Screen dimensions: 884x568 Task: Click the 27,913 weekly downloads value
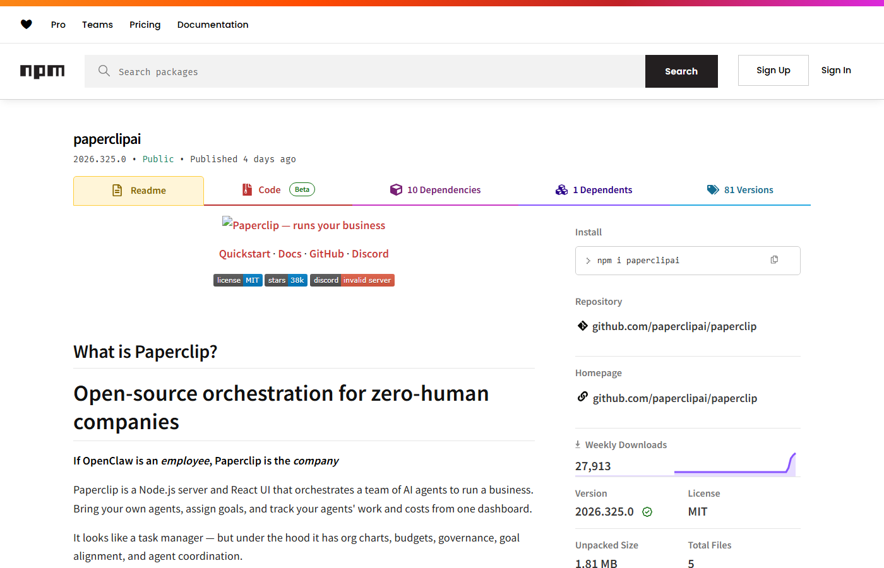pos(593,466)
